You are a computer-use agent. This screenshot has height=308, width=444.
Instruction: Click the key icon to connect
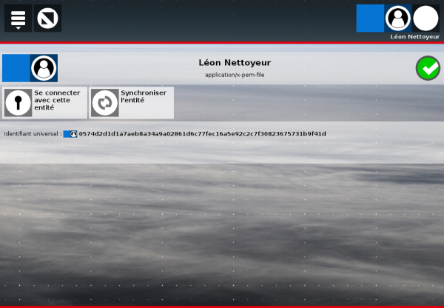tap(18, 103)
